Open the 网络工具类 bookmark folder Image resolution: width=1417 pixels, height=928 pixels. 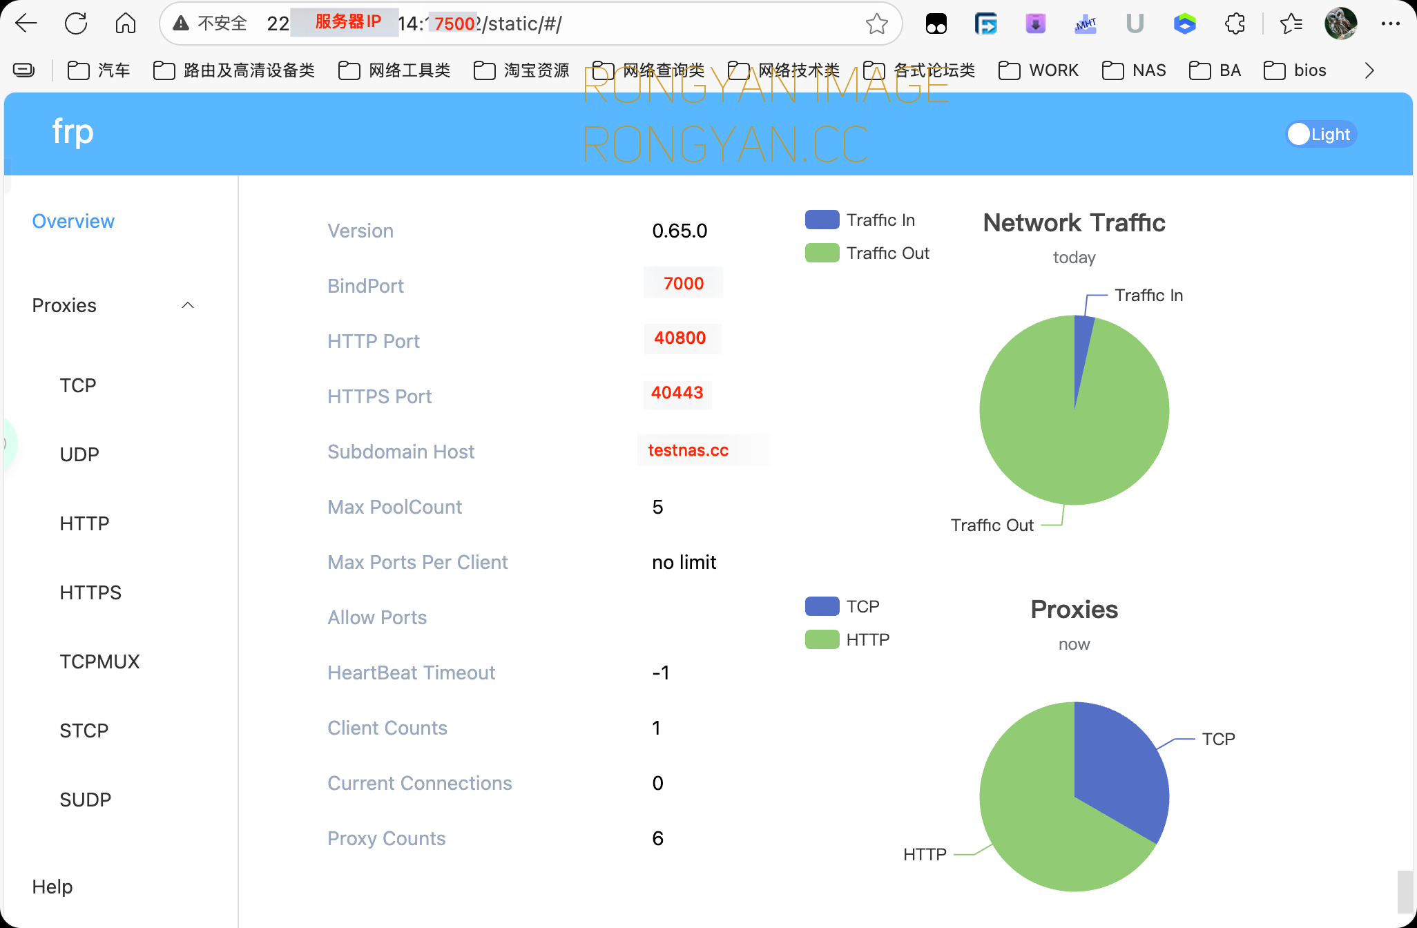coord(394,70)
